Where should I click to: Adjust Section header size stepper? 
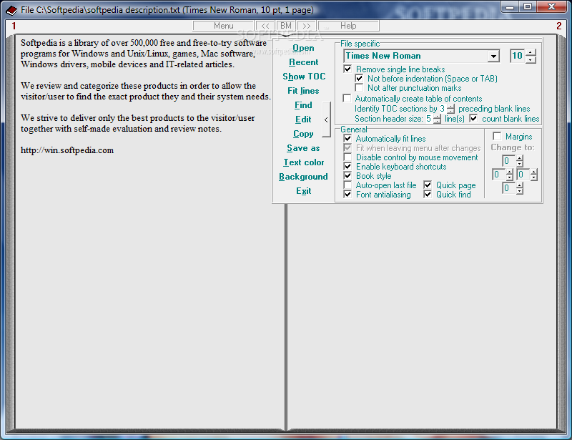click(x=437, y=119)
